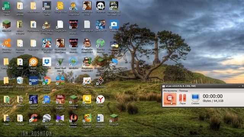The width and height of the screenshot is (244, 137).
Task: Open the Booking.com shortcut
Action: [x=33, y=82]
